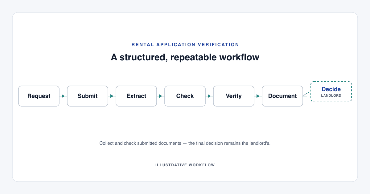Screen dimensions: 370x194
Task: Select the Verify step box
Action: (x=234, y=96)
